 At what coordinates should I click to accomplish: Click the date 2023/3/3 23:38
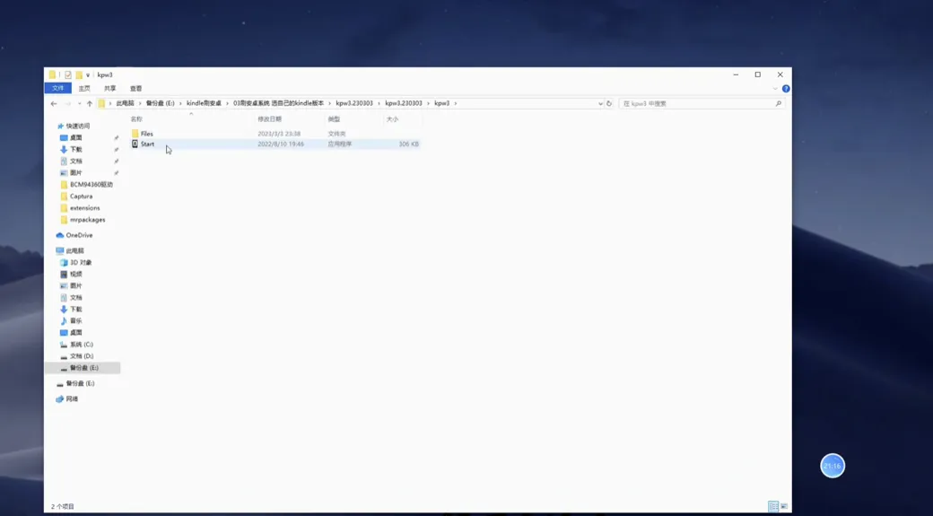[x=279, y=134]
